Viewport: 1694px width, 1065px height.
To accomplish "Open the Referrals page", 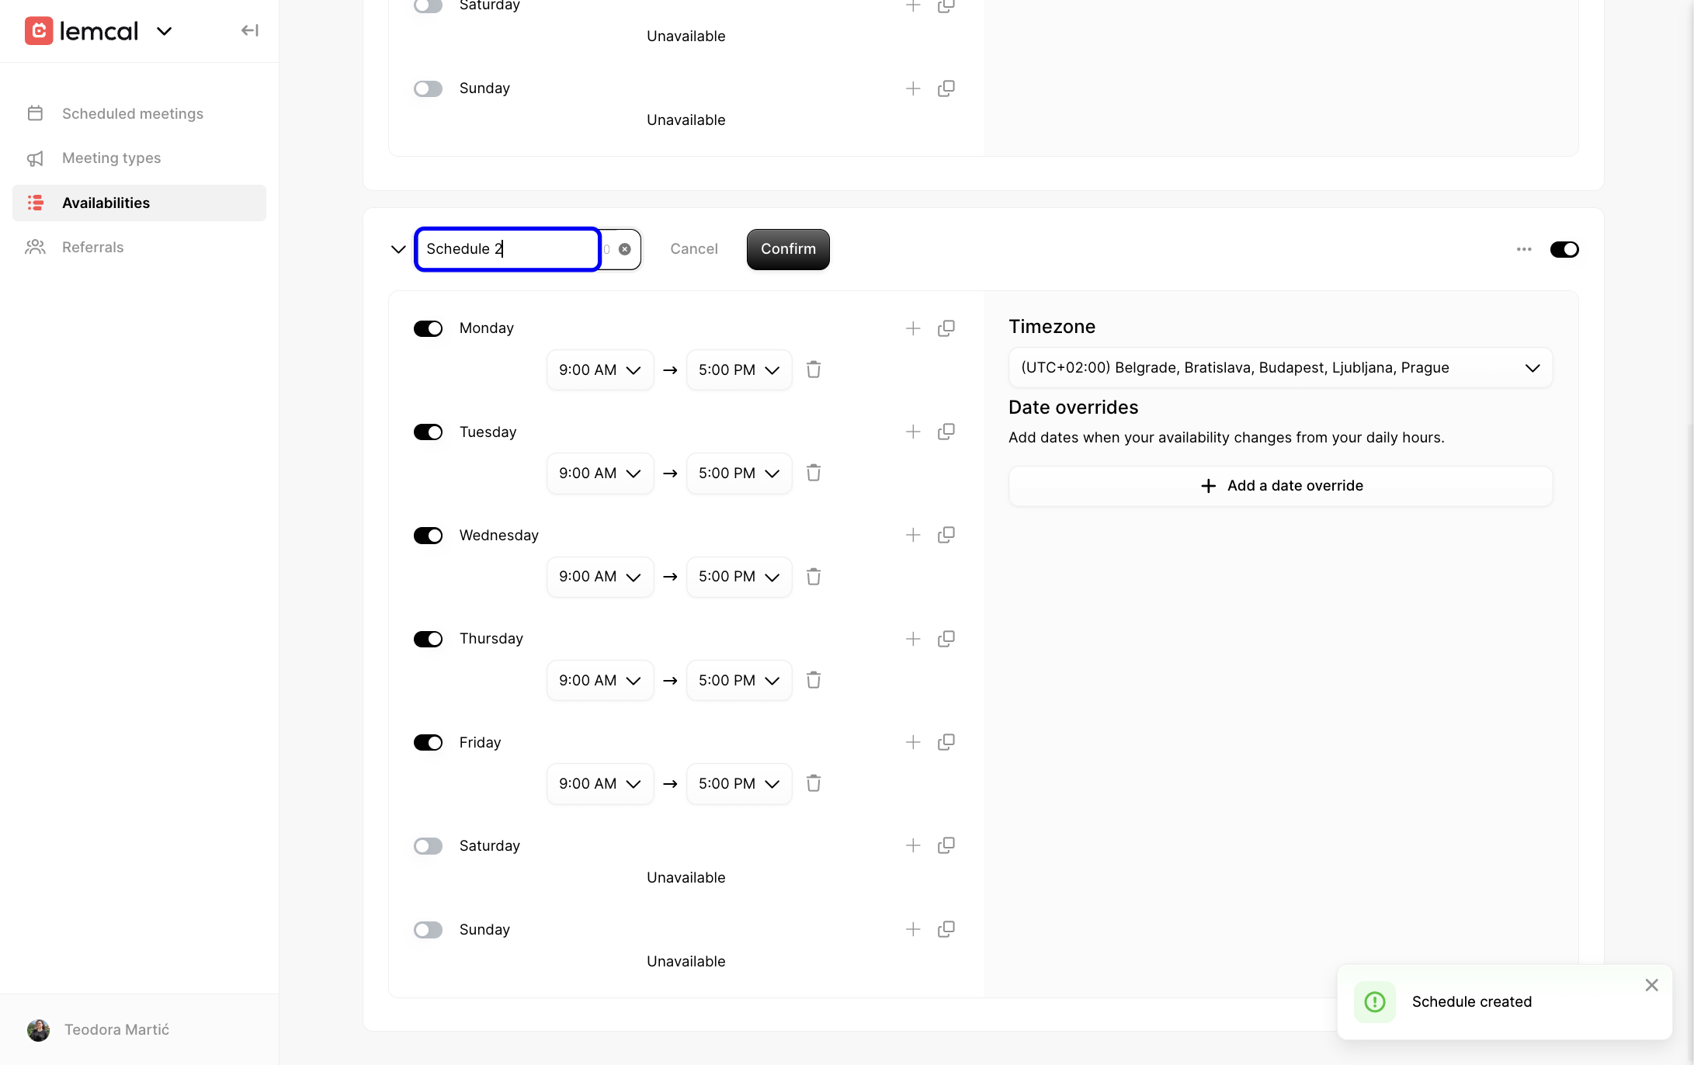I will point(92,247).
